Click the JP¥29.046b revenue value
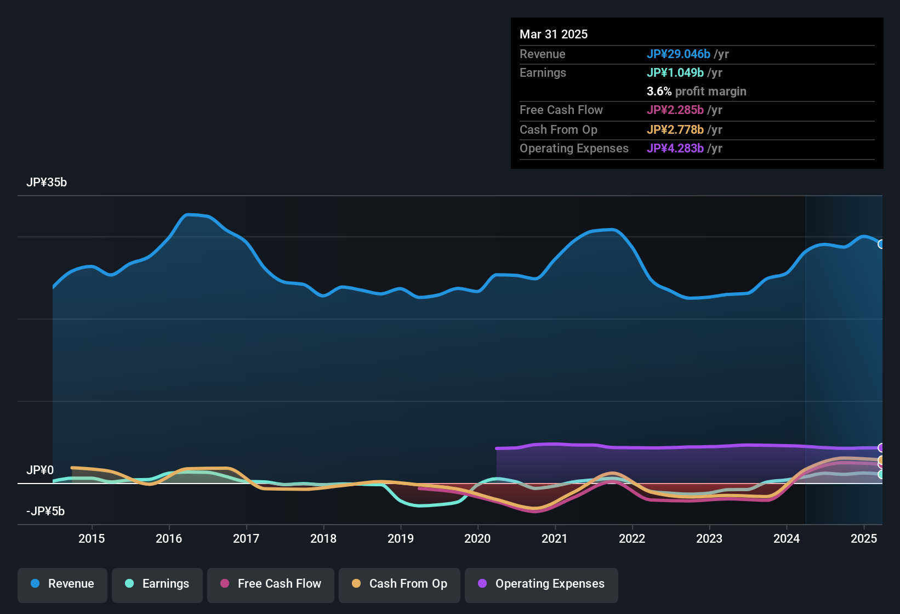 click(679, 54)
